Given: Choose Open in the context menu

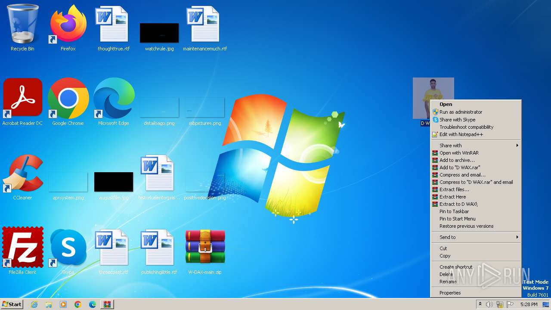Looking at the screenshot, I should [x=476, y=104].
